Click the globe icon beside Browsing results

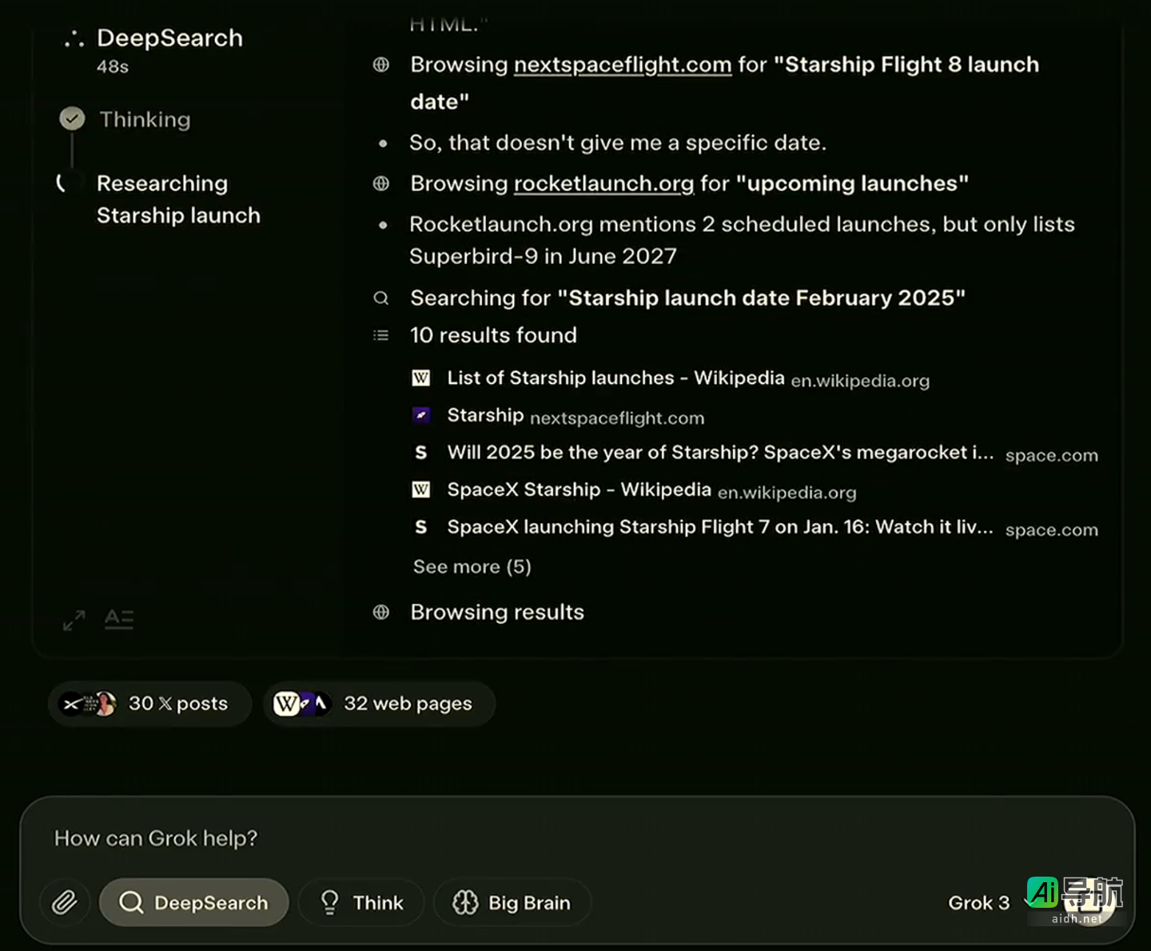[x=381, y=613]
